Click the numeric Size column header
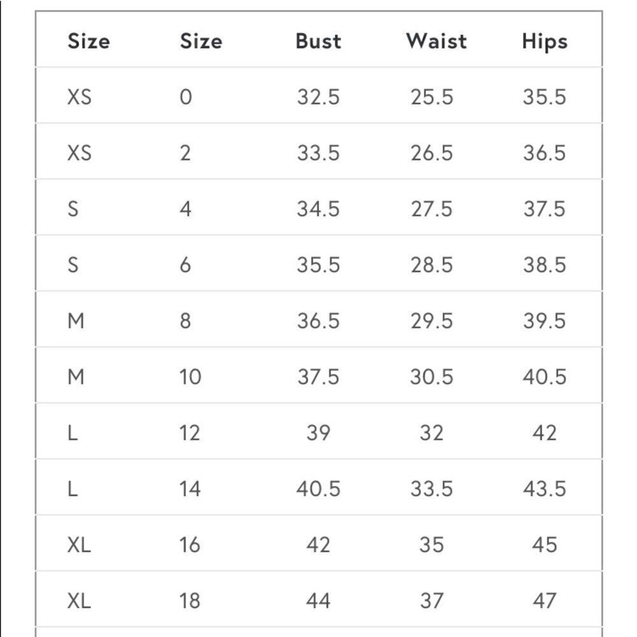 (201, 41)
